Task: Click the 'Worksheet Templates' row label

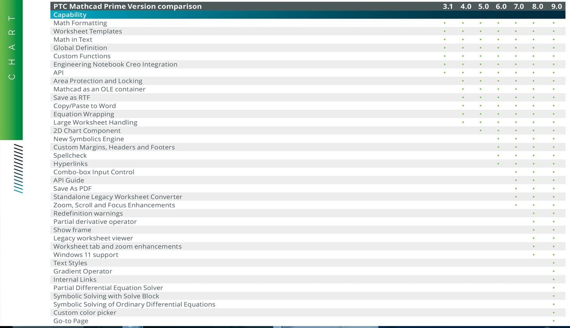Action: [88, 31]
